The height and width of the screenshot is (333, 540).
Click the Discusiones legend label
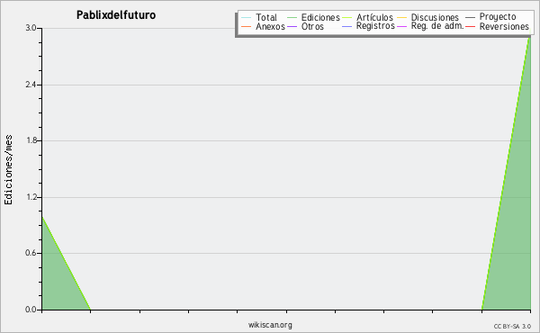tap(435, 17)
